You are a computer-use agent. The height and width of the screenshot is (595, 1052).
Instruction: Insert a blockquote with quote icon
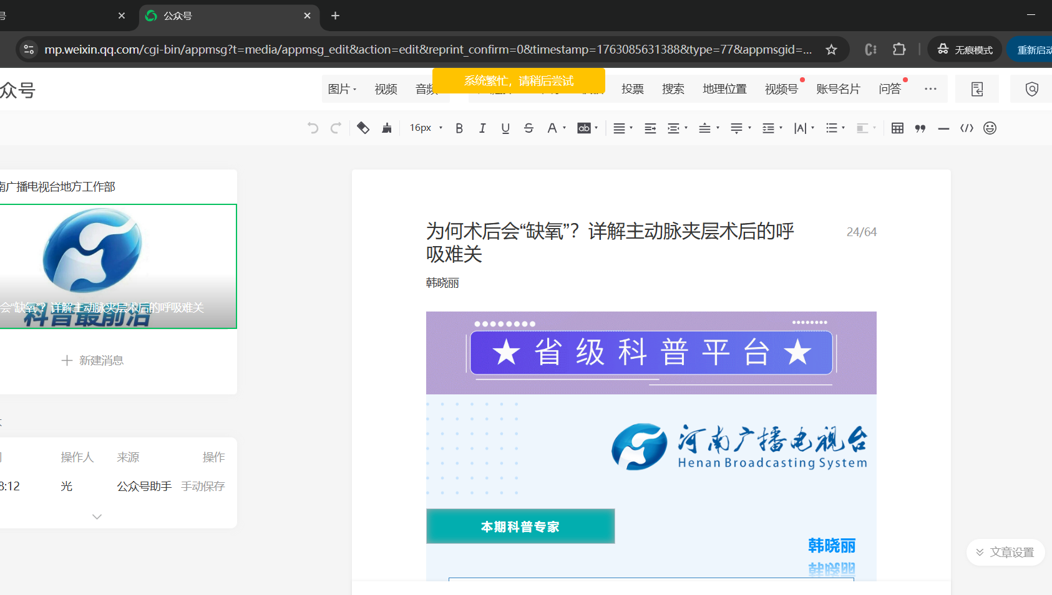coord(920,128)
